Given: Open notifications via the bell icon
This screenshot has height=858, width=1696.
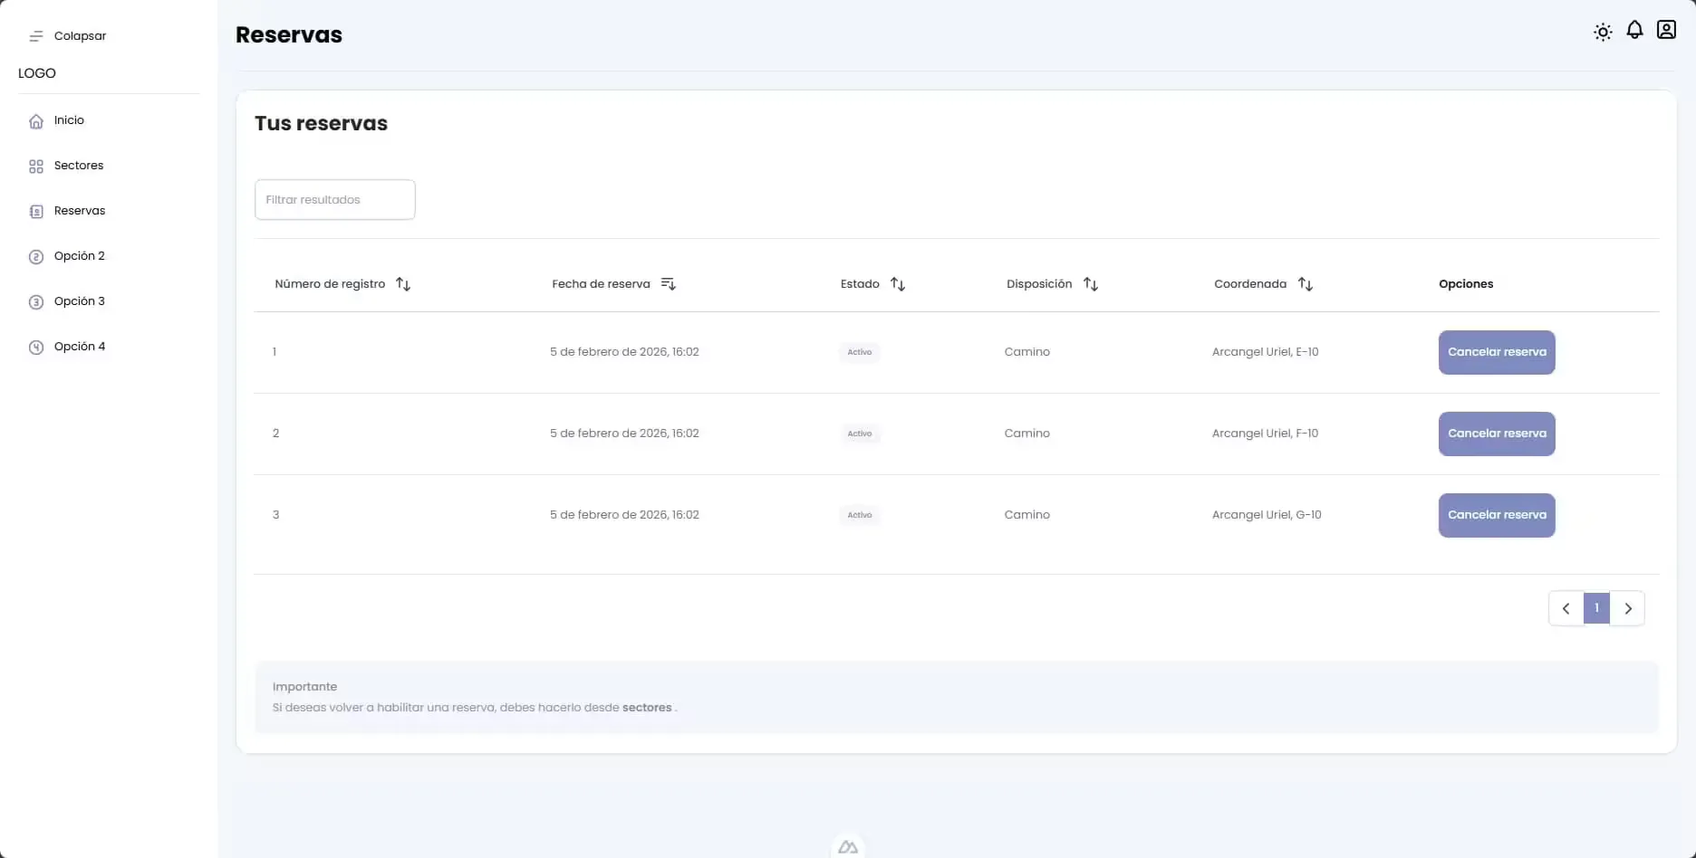Looking at the screenshot, I should click(1634, 30).
